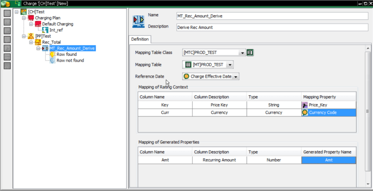Image resolution: width=373 pixels, height=191 pixels.
Task: Click the Rec_Total node icon in the tree
Action: pyautogui.click(x=38, y=42)
